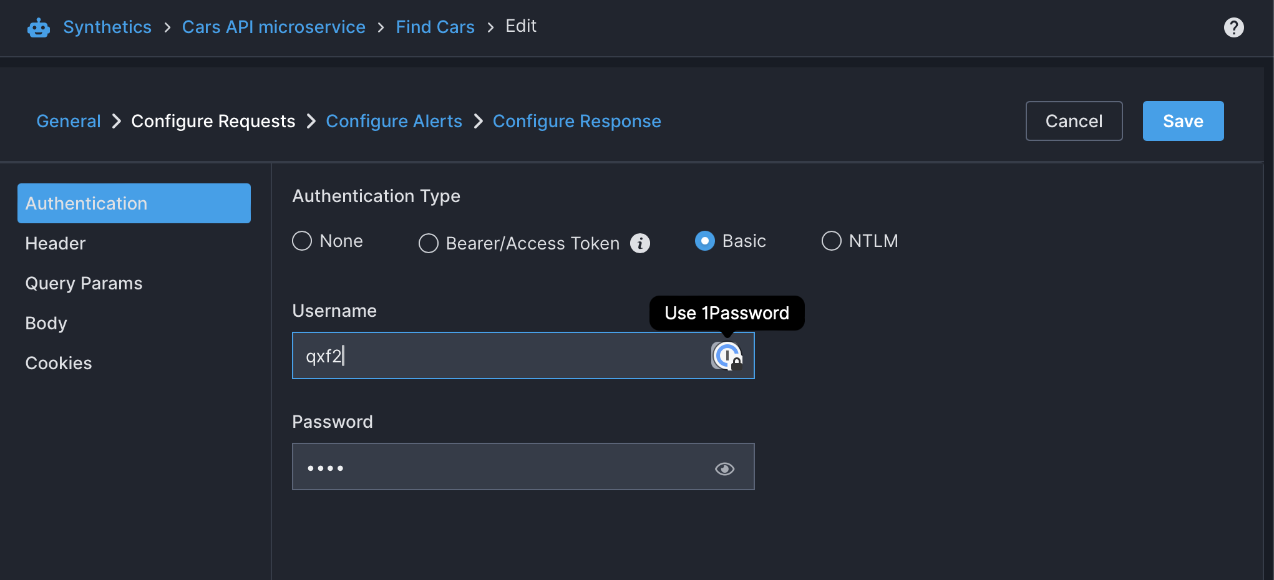Select the None authentication radio button
The image size is (1274, 580).
302,241
